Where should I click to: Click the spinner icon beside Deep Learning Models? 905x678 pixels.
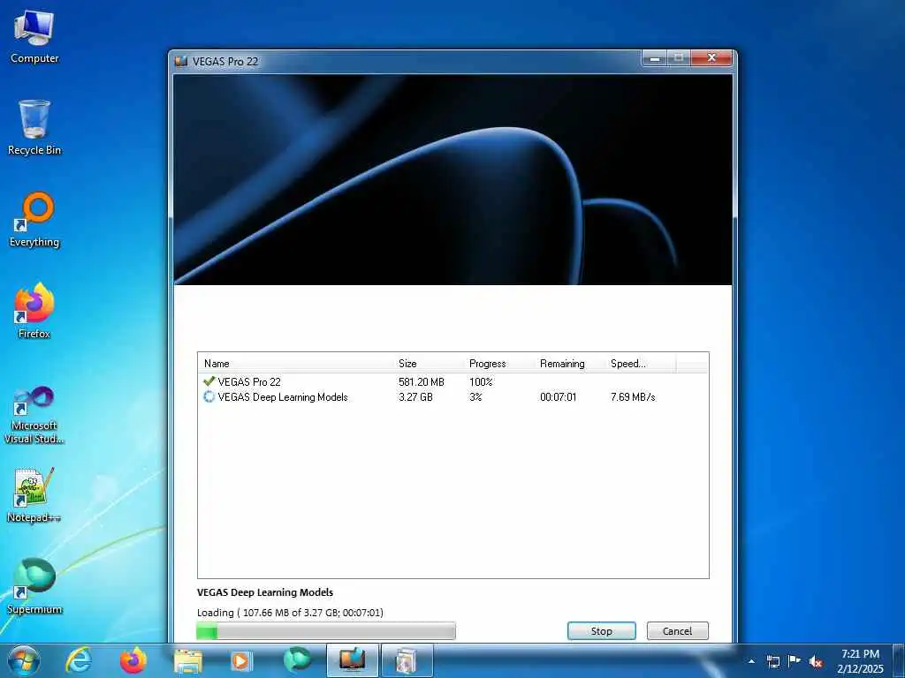209,396
